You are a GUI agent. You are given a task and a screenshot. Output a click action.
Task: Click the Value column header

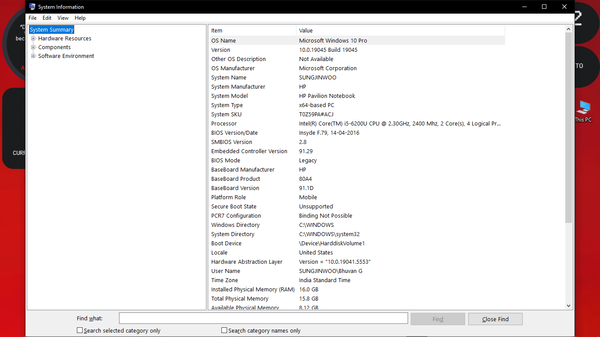pyautogui.click(x=401, y=30)
